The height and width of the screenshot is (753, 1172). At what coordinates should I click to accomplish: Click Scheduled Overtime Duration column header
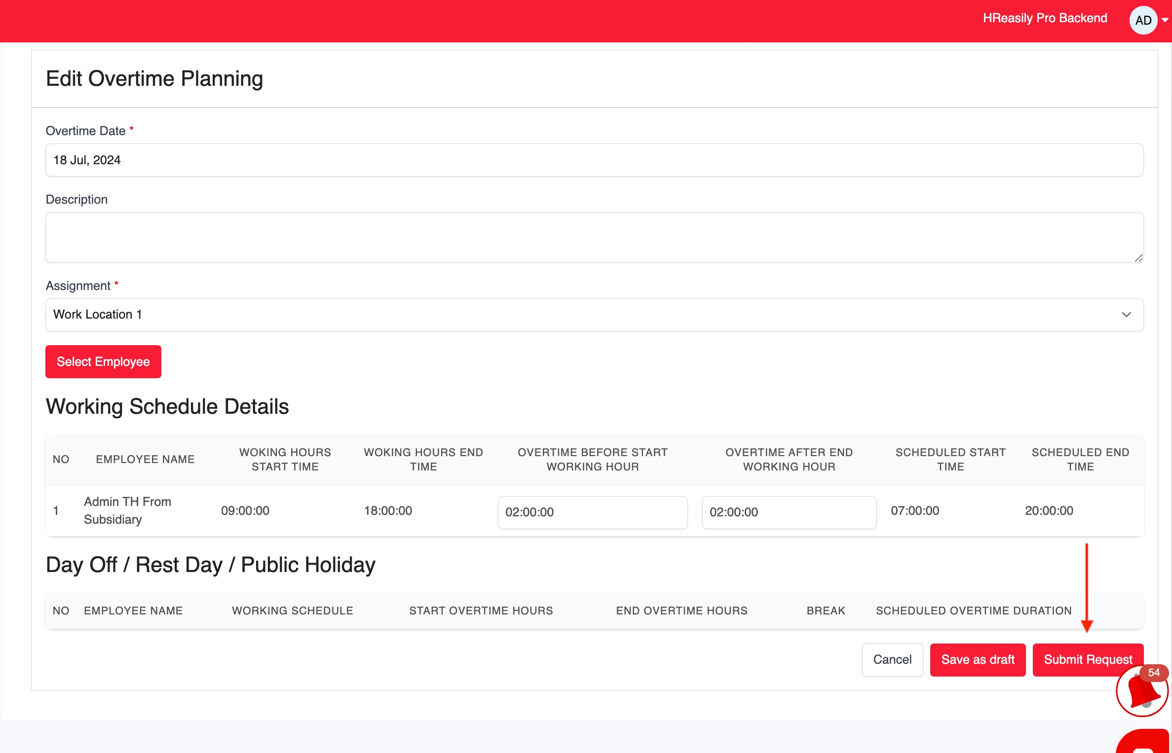pos(973,610)
